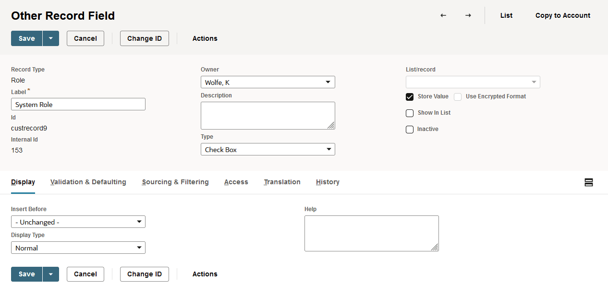Open the top Save button dropdown arrow
This screenshot has width=608, height=285.
click(x=50, y=38)
